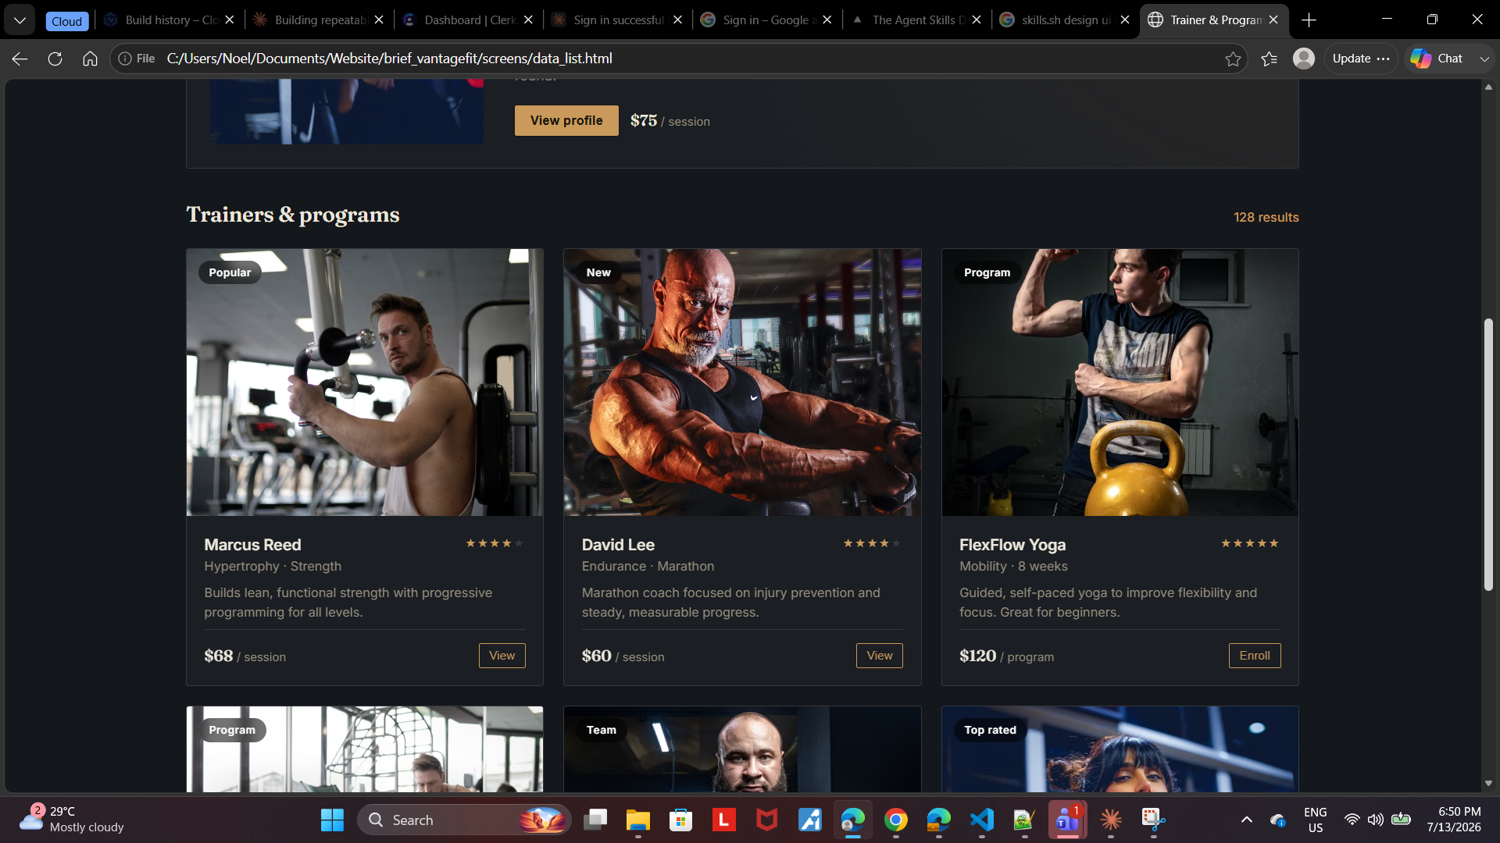Open Microsoft Teams from taskbar

[x=1068, y=820]
